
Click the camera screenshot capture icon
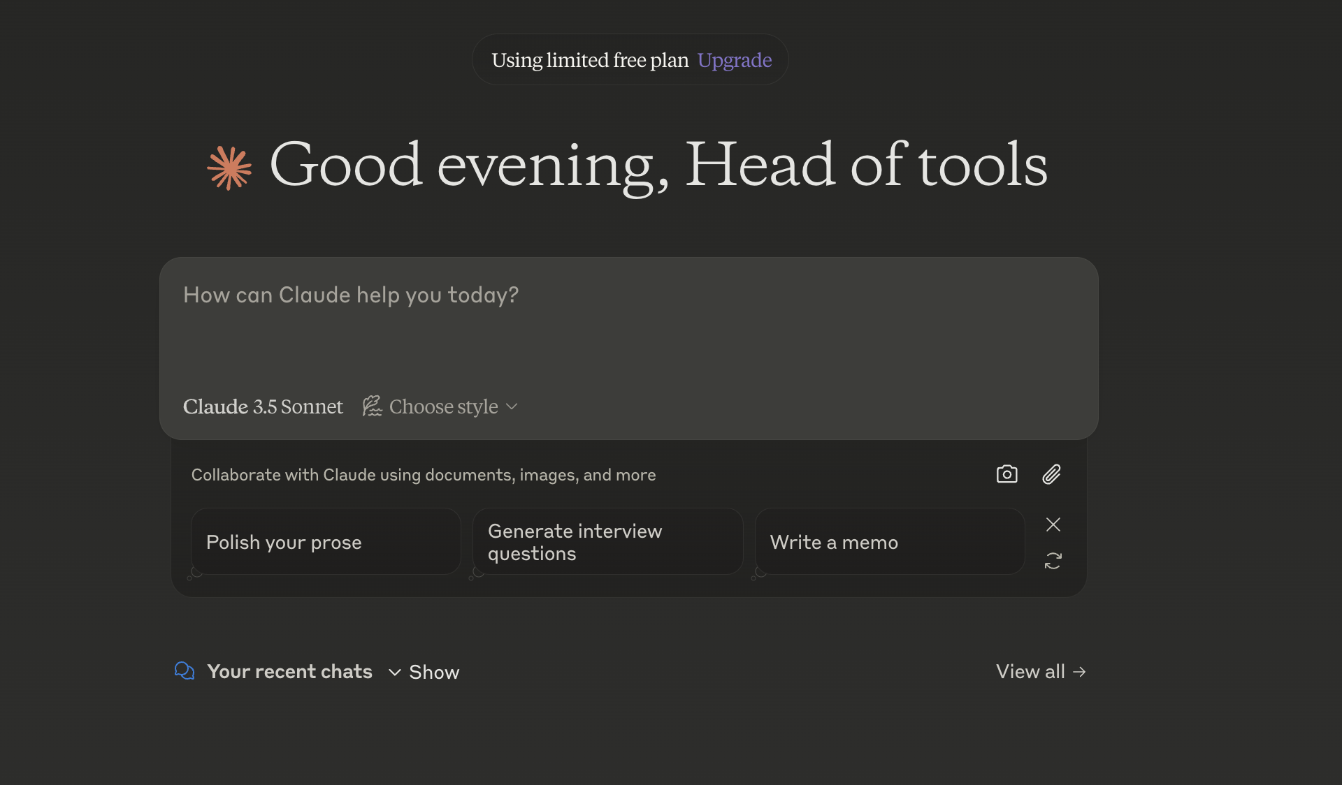[1006, 474]
